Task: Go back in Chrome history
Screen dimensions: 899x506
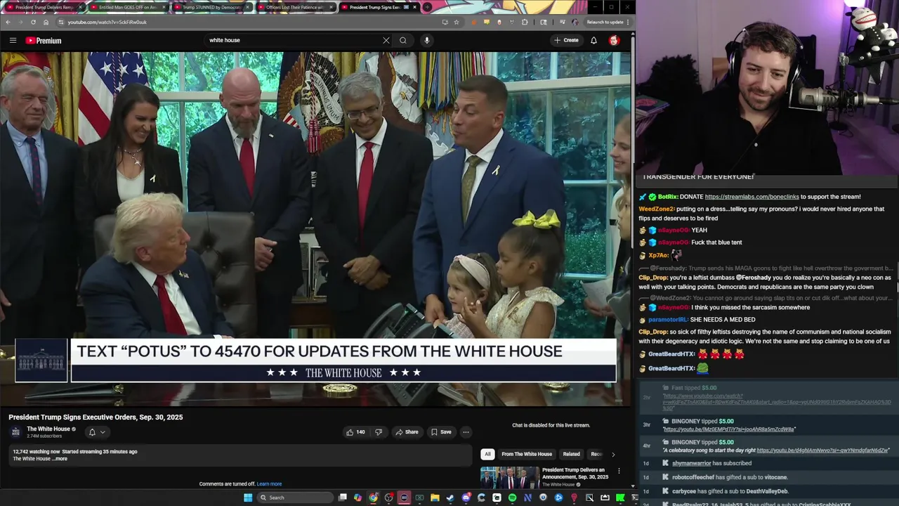Action: click(8, 22)
